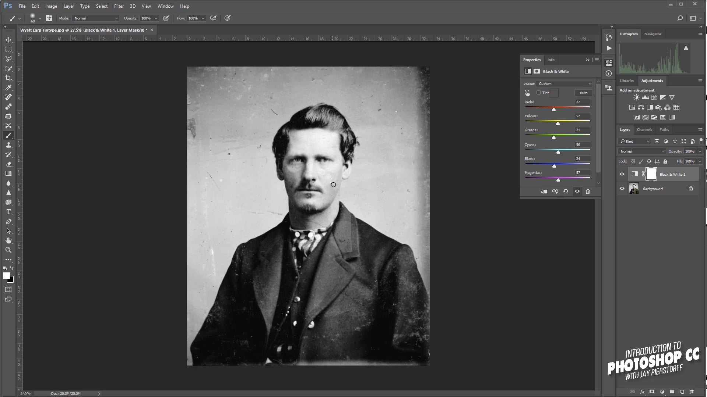Open the brush Mode dropdown in options bar
707x397 pixels.
(x=95, y=18)
